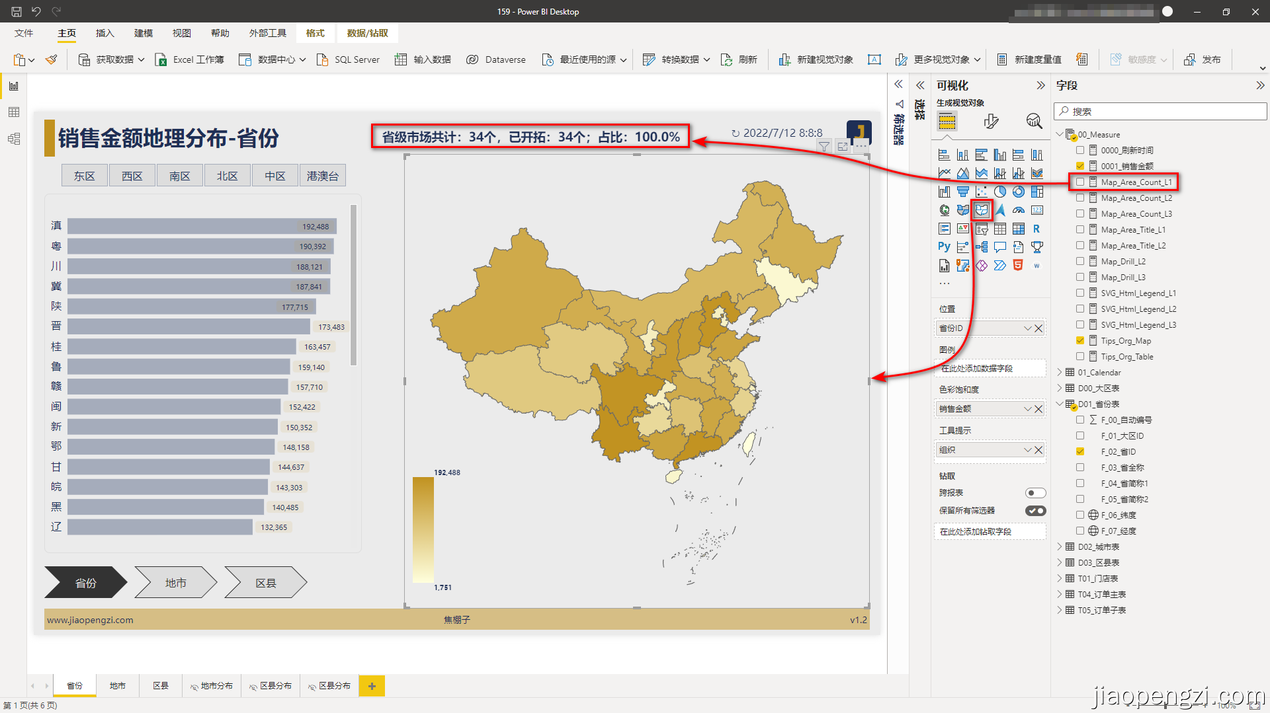The width and height of the screenshot is (1270, 713).
Task: Open the 获取数据 dropdown arrow
Action: (140, 59)
